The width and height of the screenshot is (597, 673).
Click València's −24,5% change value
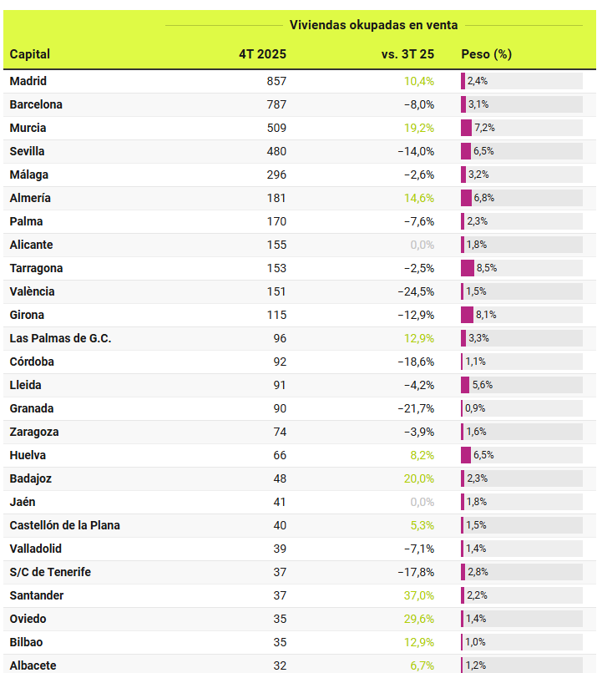(416, 291)
